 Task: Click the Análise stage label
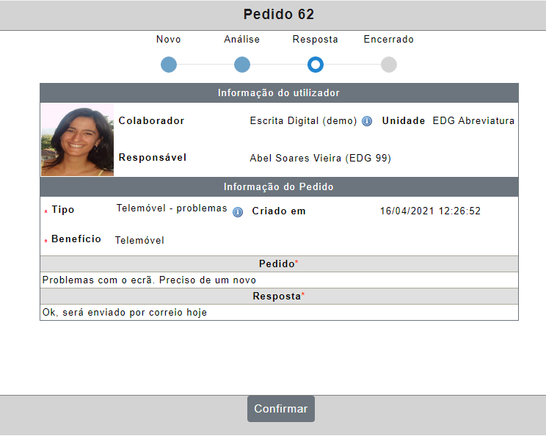click(241, 39)
